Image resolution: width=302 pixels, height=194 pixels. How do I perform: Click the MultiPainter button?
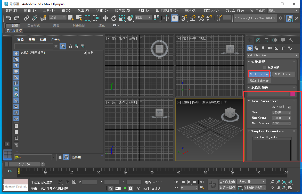point(259,81)
